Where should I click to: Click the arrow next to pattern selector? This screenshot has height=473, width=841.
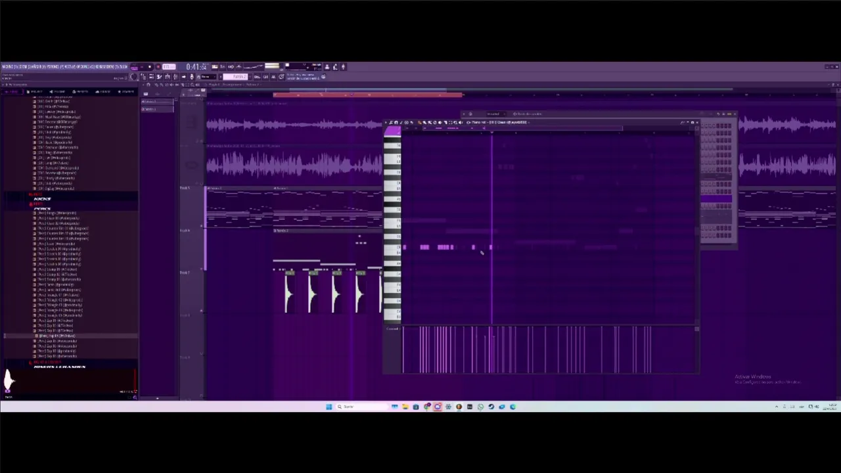(x=250, y=77)
